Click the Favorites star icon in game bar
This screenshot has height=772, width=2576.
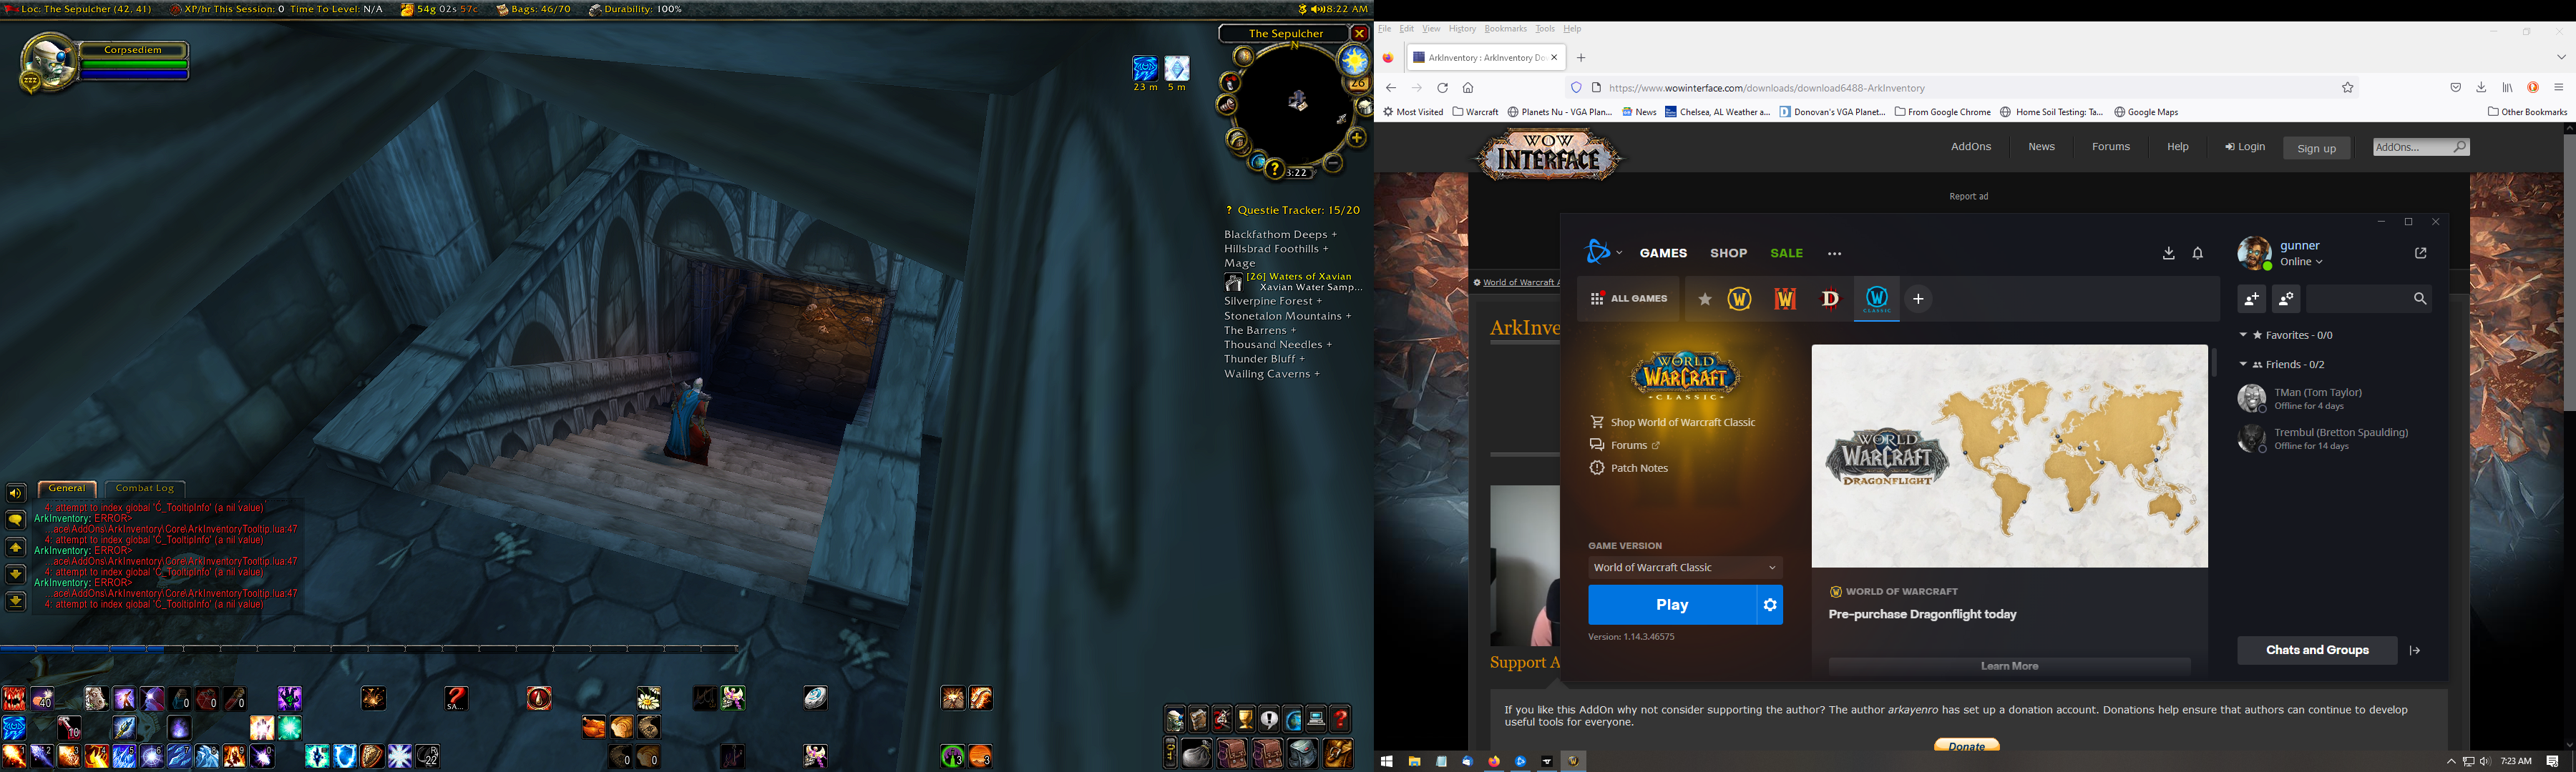(1705, 299)
